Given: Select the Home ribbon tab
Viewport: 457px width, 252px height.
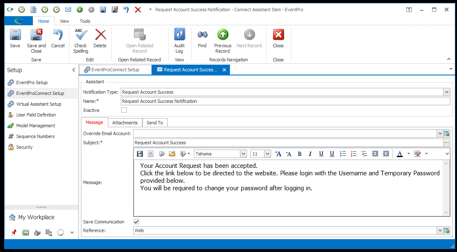Looking at the screenshot, I should (x=44, y=21).
